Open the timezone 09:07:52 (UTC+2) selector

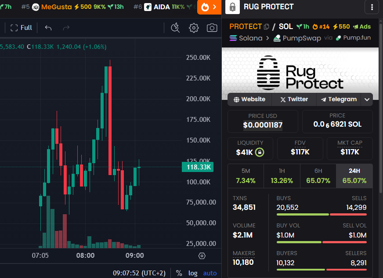[139, 273]
